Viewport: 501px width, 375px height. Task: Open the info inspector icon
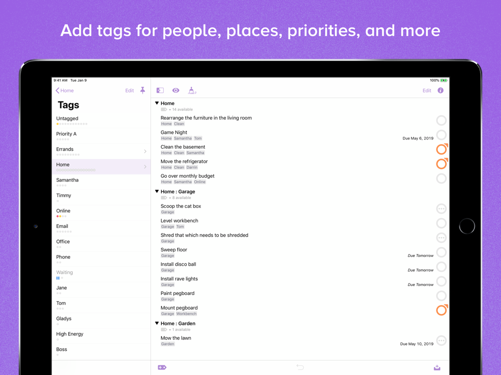440,90
